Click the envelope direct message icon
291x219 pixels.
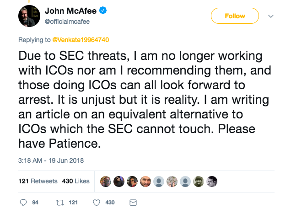pyautogui.click(x=133, y=202)
